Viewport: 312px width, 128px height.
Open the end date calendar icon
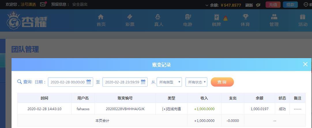(x=143, y=82)
